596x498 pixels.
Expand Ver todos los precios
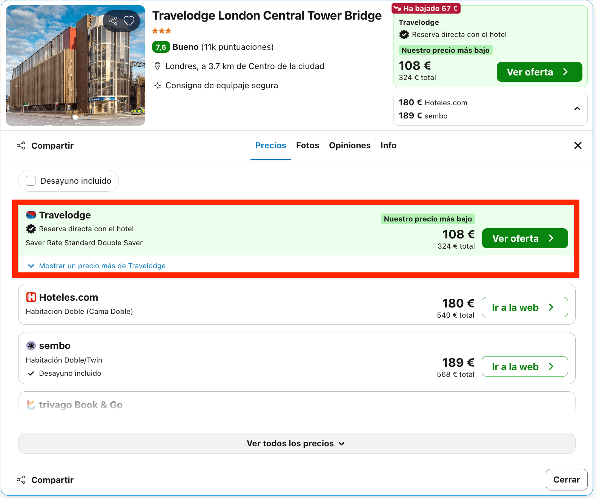coord(296,443)
